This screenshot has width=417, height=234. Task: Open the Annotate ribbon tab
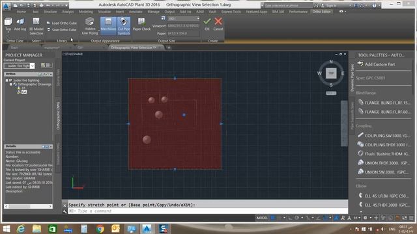coord(136,12)
